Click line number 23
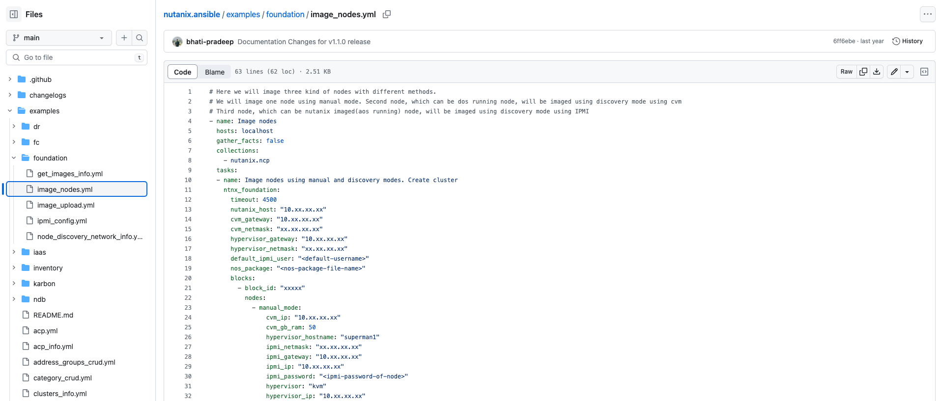 [188, 308]
